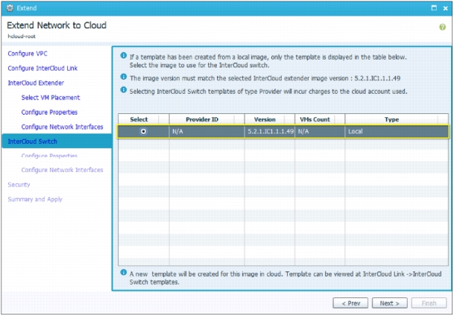The width and height of the screenshot is (454, 316).
Task: Sort by Type column header
Action: (x=397, y=119)
